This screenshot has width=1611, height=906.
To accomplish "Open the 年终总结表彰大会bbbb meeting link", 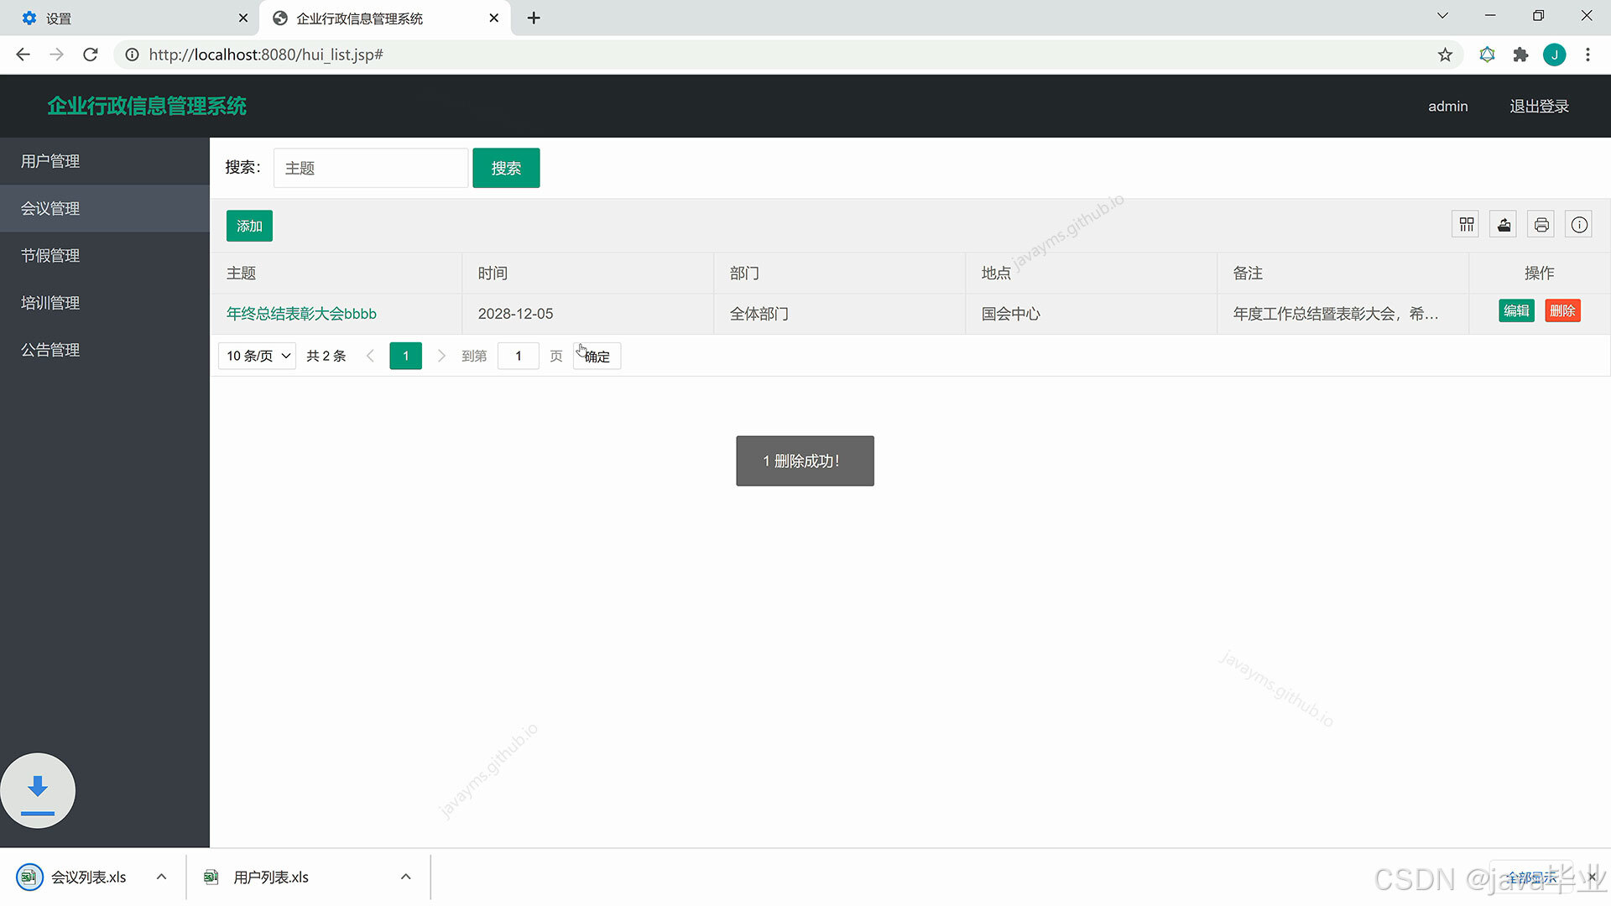I will point(301,314).
